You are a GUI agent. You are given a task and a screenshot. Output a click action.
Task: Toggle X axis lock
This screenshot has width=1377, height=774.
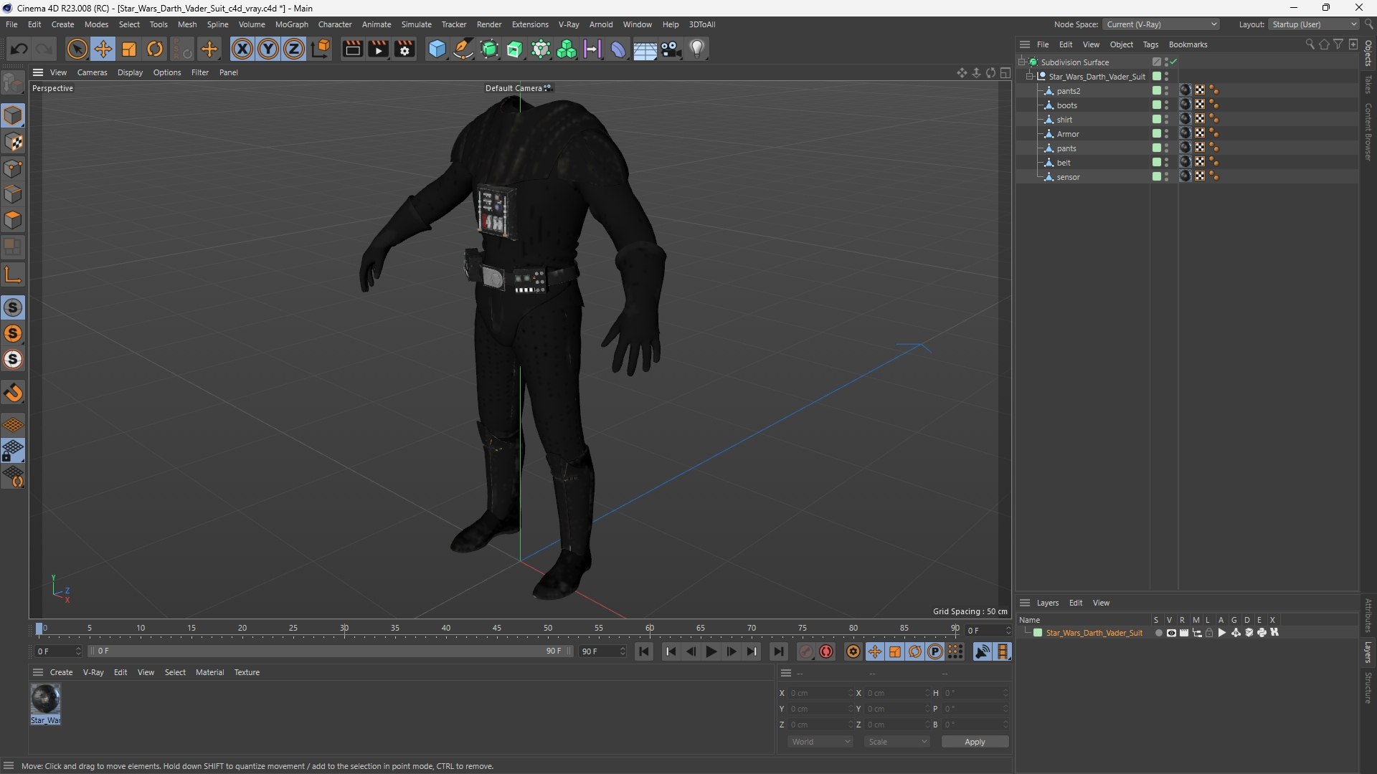pyautogui.click(x=242, y=49)
